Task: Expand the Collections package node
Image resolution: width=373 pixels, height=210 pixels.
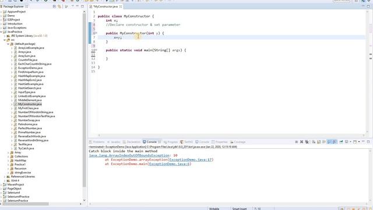Action: 8,156
